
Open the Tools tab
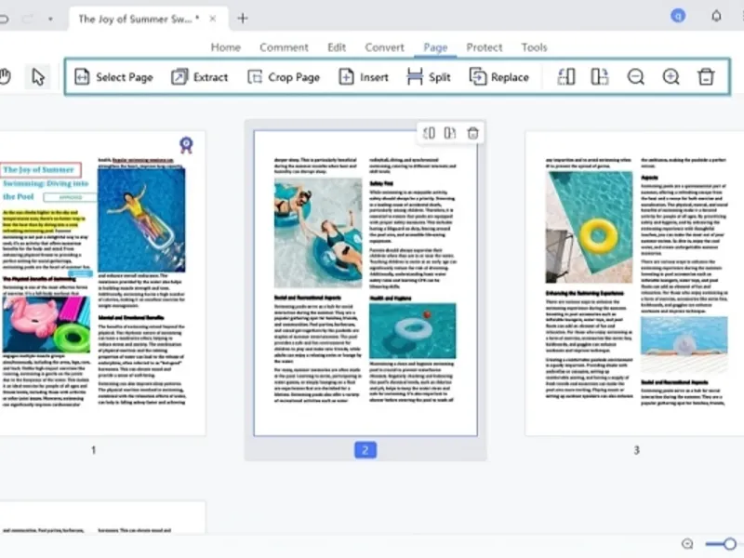(534, 47)
